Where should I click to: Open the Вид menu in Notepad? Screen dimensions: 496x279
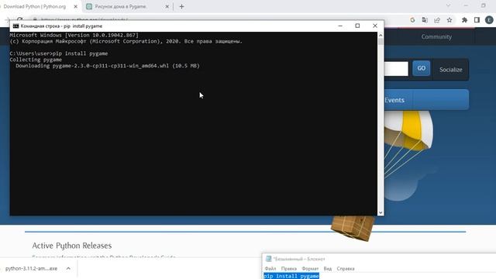coord(328,269)
